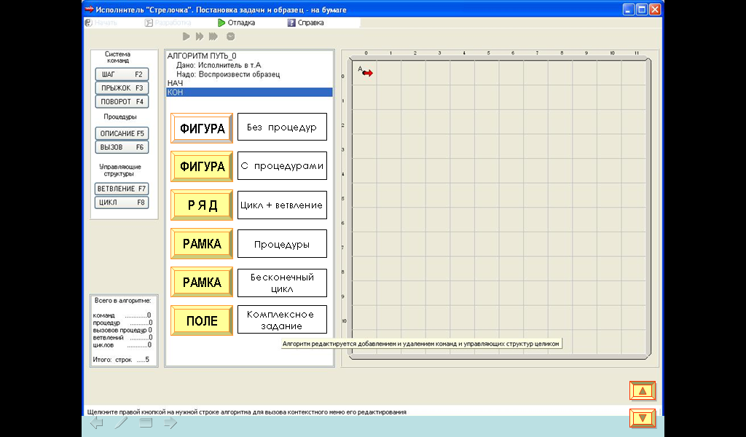This screenshot has width=746, height=437.
Task: Click the Цикл + ветвление description box
Action: [282, 205]
